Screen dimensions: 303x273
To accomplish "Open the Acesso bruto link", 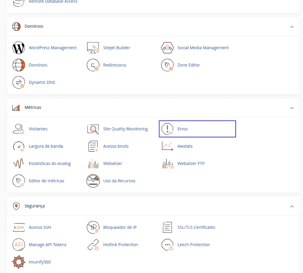I will coord(116,146).
